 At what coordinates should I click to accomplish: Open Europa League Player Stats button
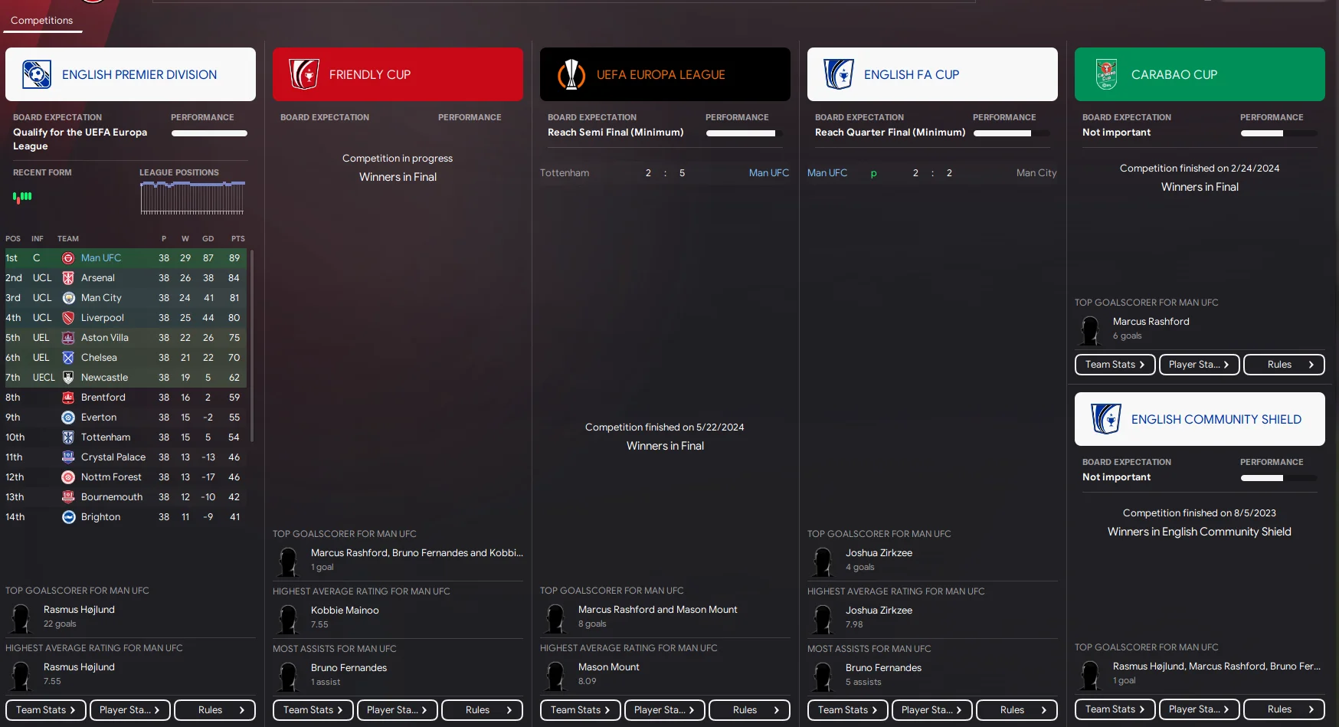click(x=663, y=710)
